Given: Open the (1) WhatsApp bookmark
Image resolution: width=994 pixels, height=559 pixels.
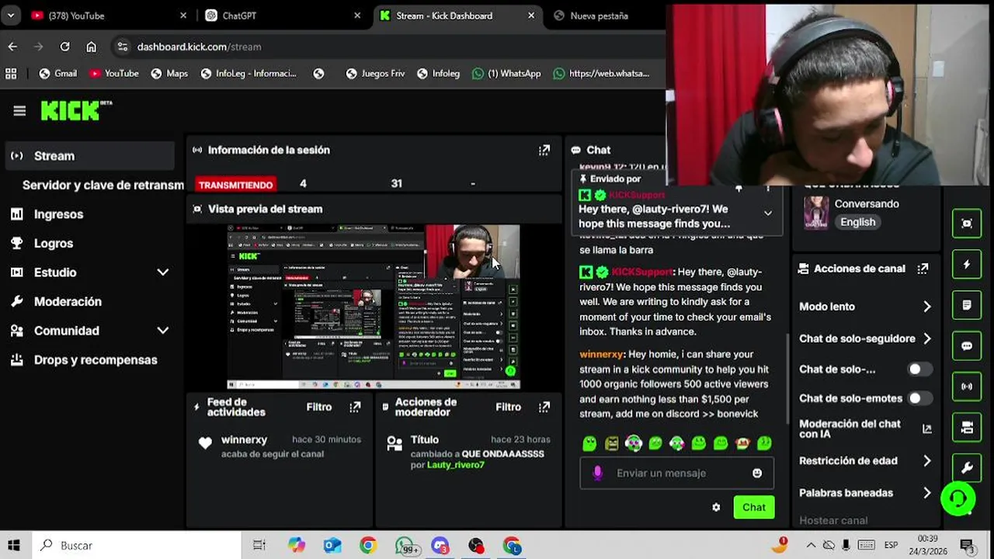Looking at the screenshot, I should 506,74.
